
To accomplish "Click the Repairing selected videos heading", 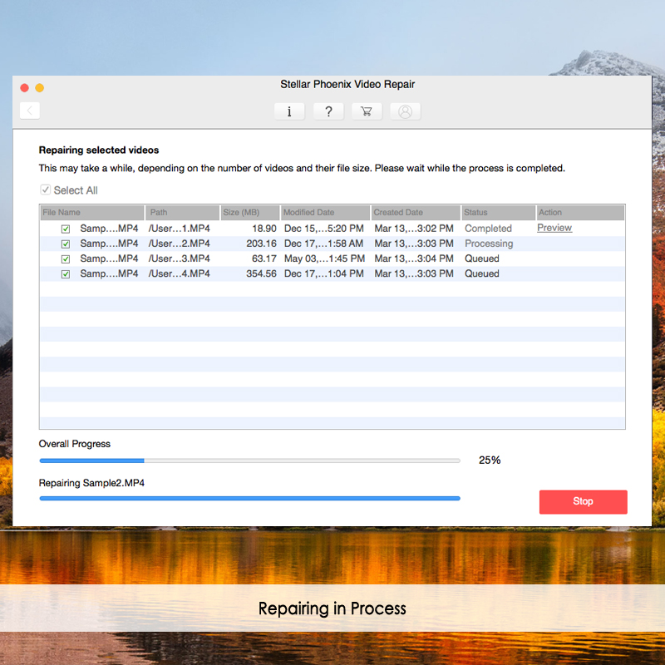I will (99, 150).
